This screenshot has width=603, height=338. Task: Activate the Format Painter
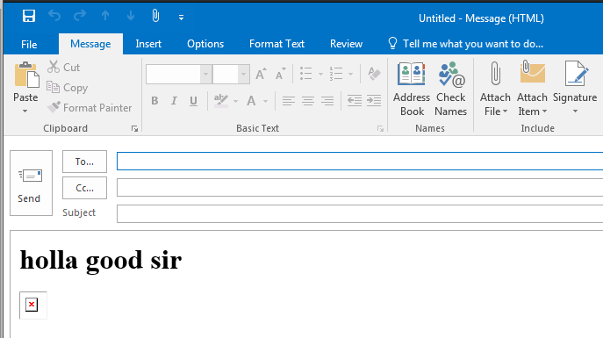[x=90, y=108]
